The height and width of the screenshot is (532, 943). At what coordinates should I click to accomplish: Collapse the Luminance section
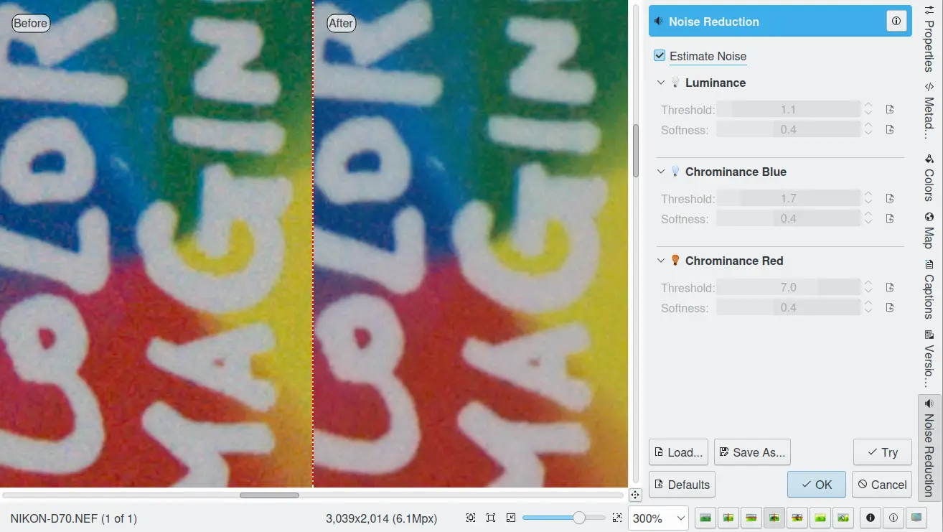pyautogui.click(x=661, y=83)
